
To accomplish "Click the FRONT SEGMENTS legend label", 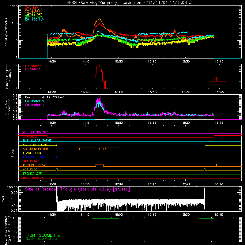I will click(x=42, y=235).
